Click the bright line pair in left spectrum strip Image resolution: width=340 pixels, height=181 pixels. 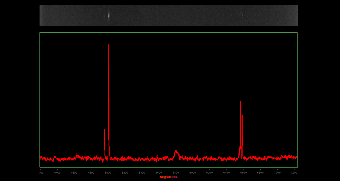(x=108, y=15)
